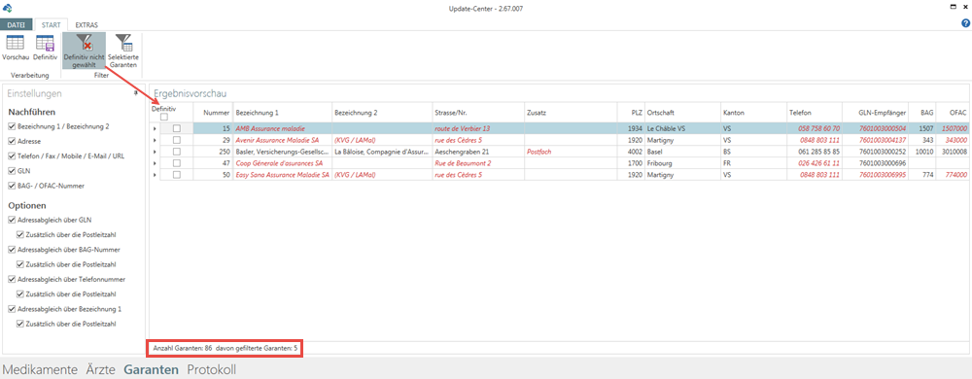
Task: Sort by the PLZ column header
Action: (x=631, y=114)
